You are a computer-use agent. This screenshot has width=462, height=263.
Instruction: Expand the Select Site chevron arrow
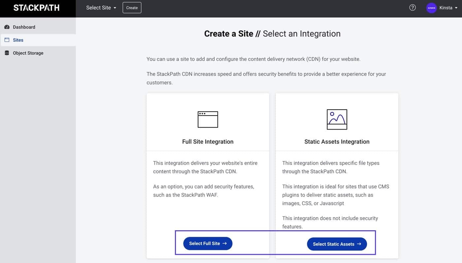coord(115,8)
